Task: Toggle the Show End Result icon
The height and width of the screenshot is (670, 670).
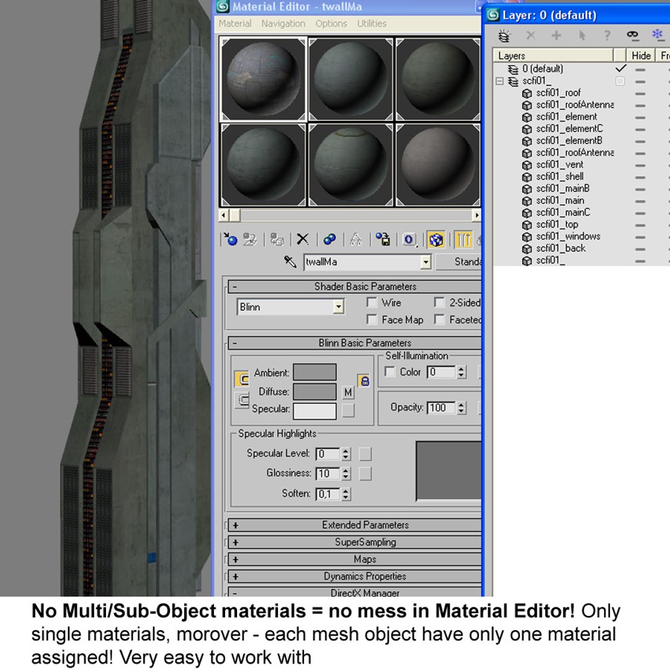Action: click(x=463, y=239)
